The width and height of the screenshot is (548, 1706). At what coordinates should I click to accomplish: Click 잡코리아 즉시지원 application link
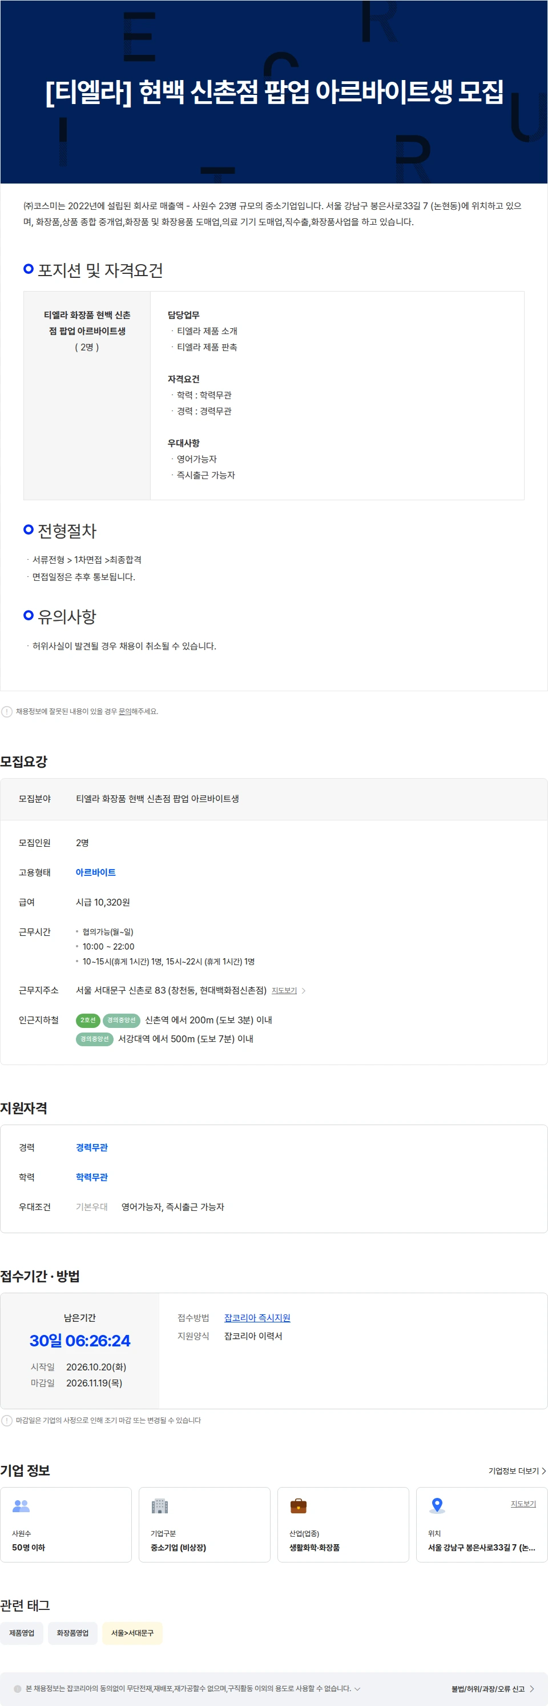[257, 1317]
